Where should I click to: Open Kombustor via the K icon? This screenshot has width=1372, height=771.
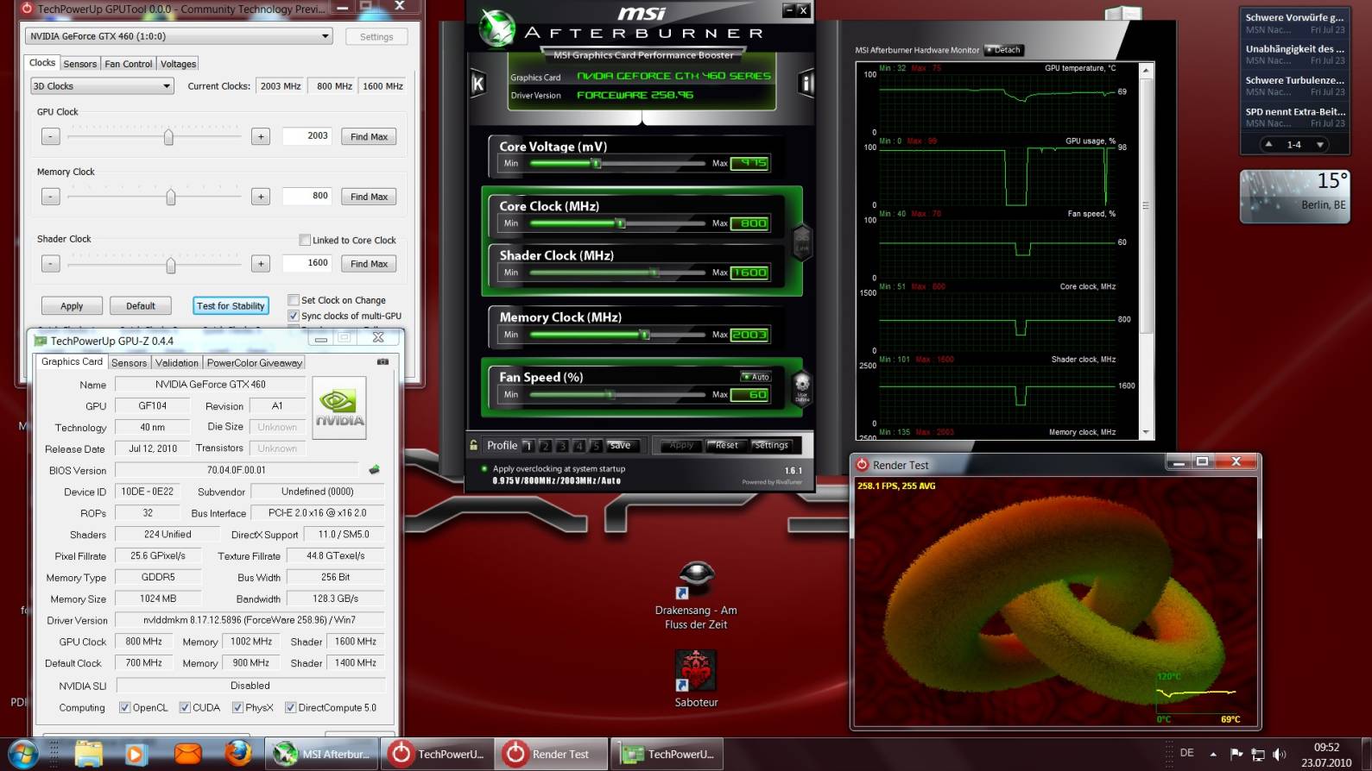(477, 84)
